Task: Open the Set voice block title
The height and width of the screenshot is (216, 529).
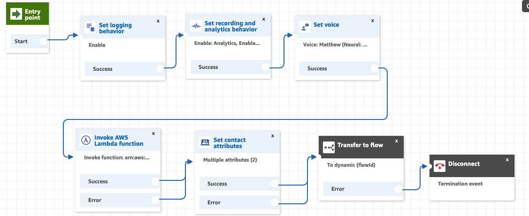Action: pos(326,25)
